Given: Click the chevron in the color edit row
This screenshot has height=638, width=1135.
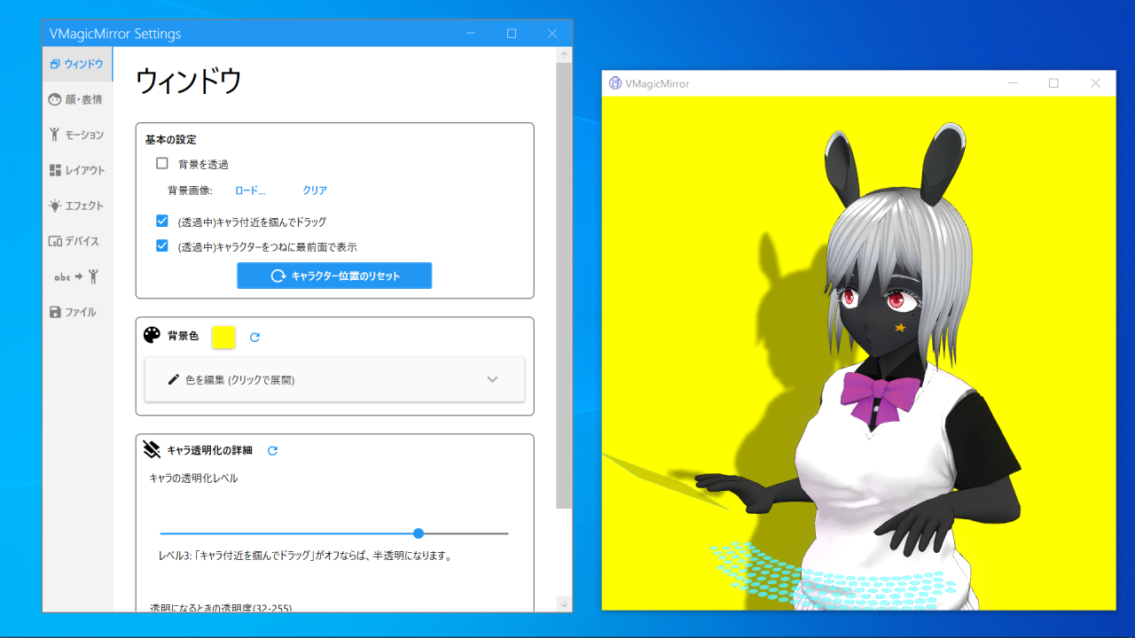Looking at the screenshot, I should (x=492, y=379).
